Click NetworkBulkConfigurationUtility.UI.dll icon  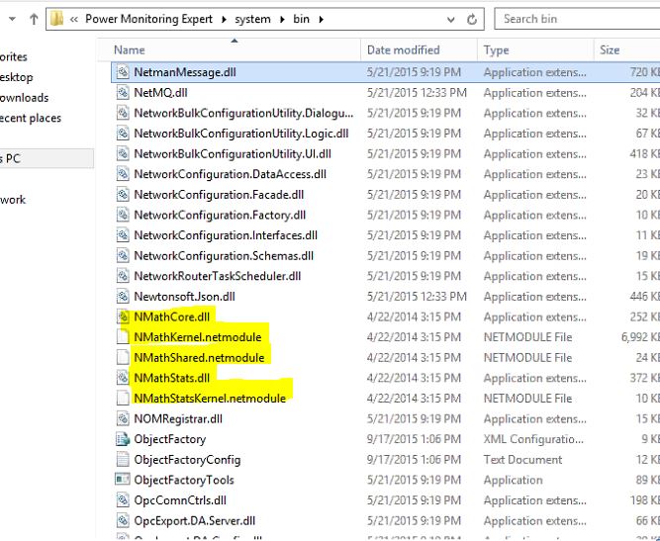pyautogui.click(x=123, y=153)
